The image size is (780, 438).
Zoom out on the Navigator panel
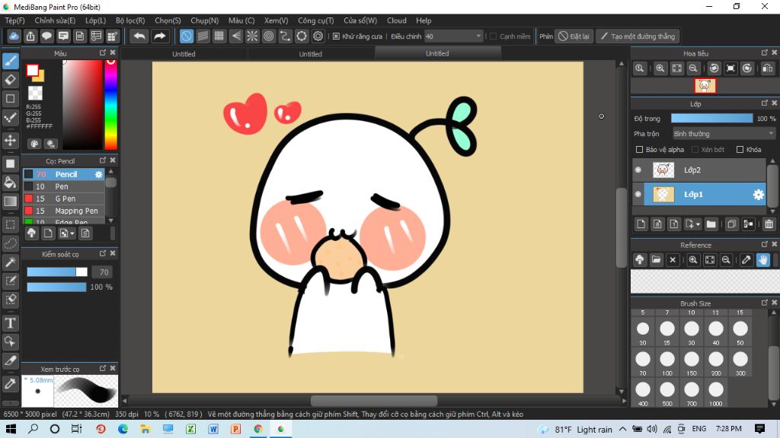(693, 68)
